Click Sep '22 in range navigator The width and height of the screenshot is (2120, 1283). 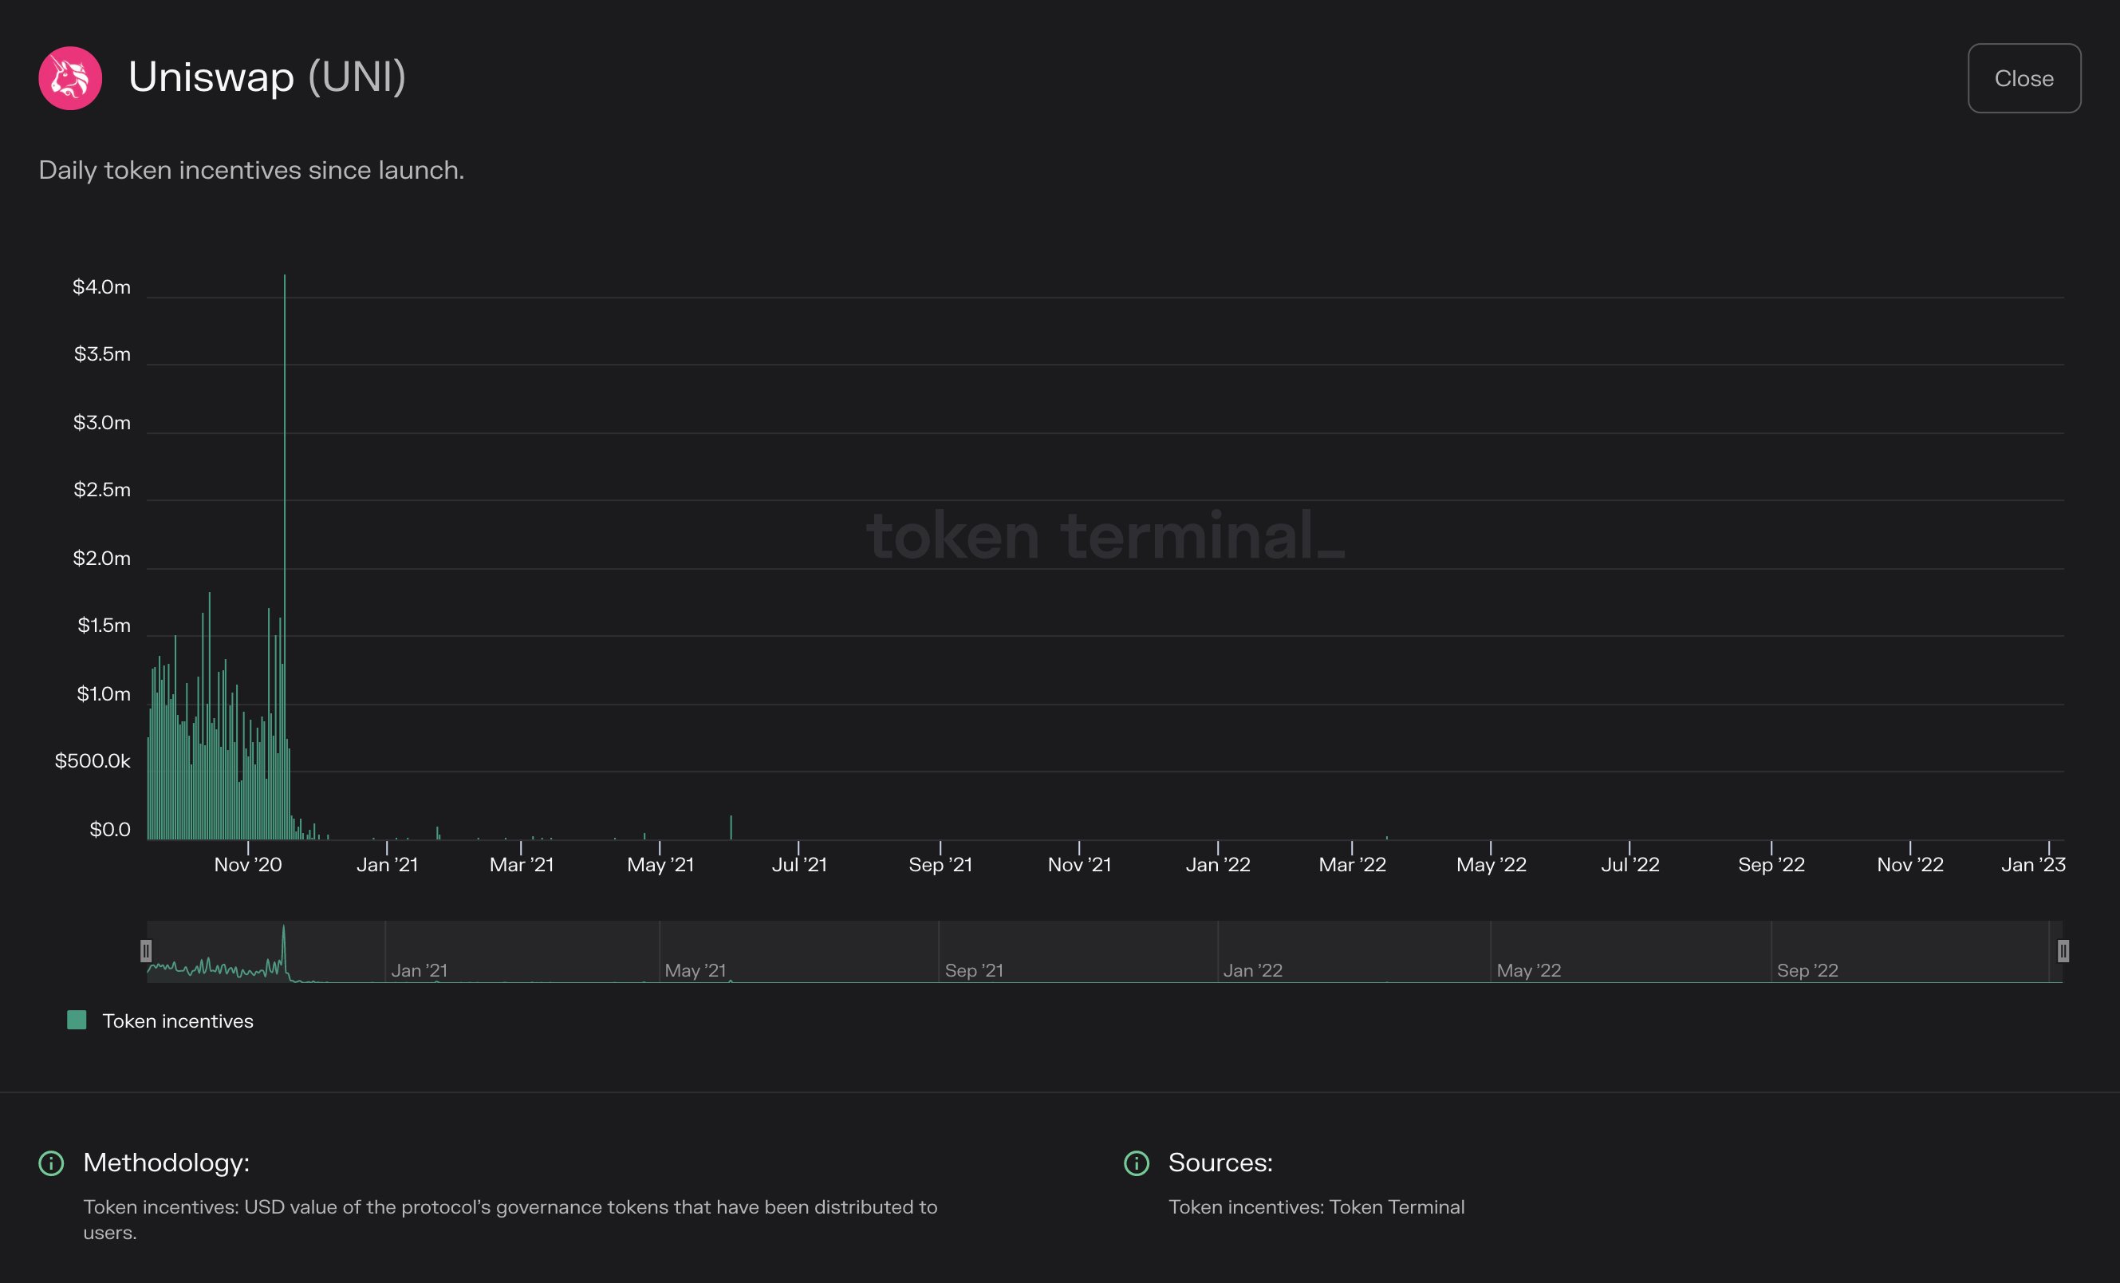tap(1807, 971)
